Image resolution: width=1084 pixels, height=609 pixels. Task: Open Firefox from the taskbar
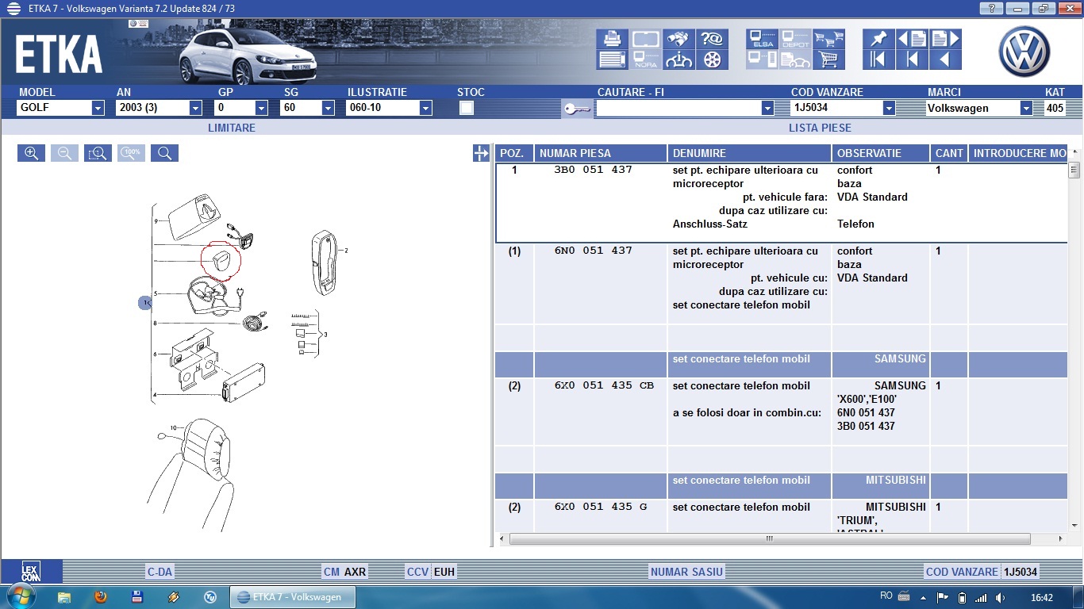[x=101, y=597]
